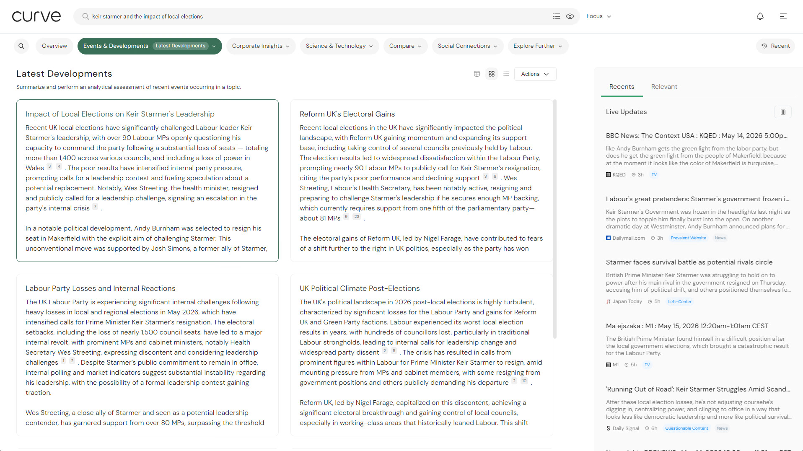The width and height of the screenshot is (803, 451).
Task: Toggle the Live Updates column layout button
Action: tap(783, 112)
